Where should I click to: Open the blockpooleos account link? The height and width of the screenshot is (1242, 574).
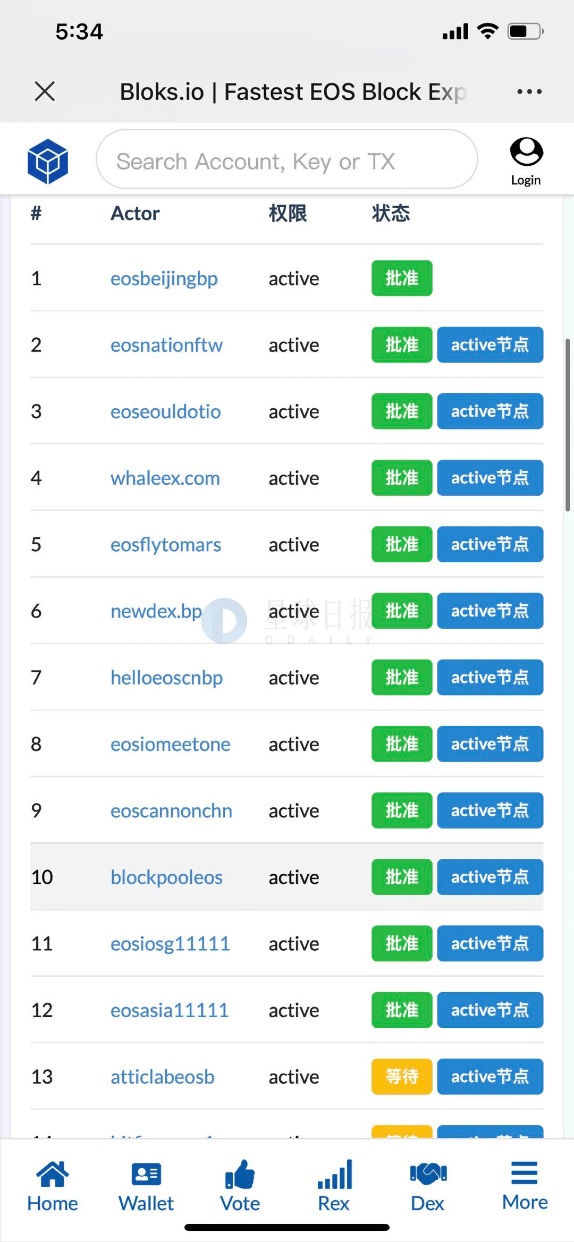(x=166, y=877)
